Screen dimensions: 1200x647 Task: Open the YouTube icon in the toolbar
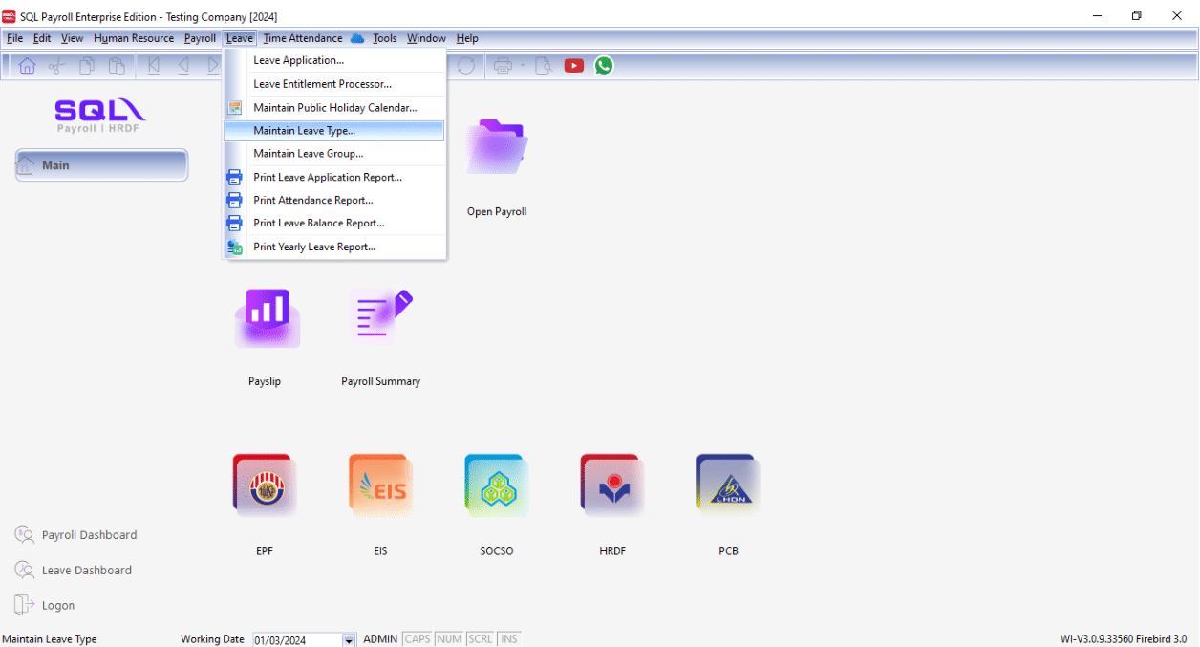coord(573,66)
